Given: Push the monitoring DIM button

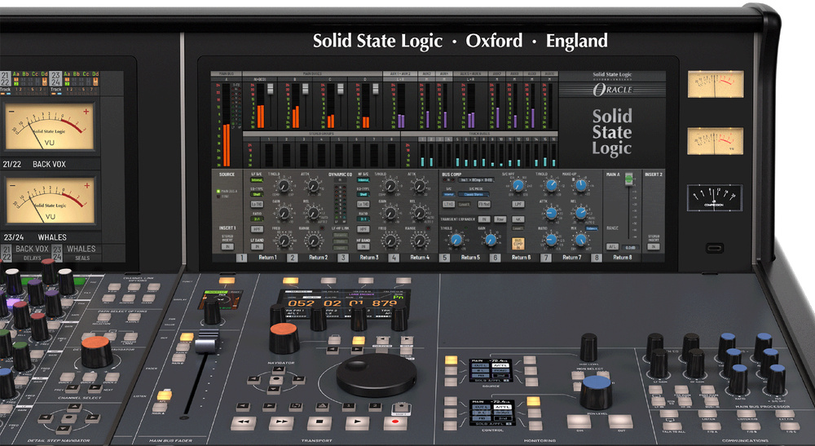Looking at the screenshot, I should pos(579,421).
